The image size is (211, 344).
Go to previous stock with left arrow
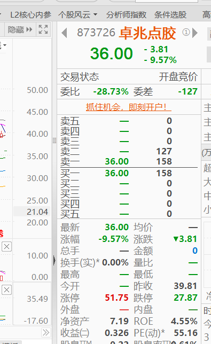click(64, 33)
